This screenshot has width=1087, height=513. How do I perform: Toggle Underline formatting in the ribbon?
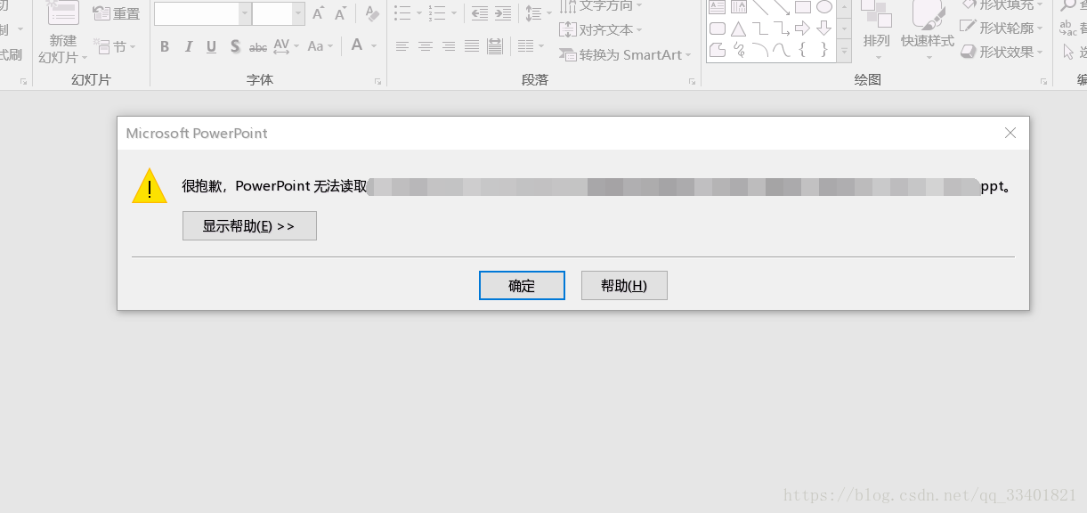click(x=211, y=46)
